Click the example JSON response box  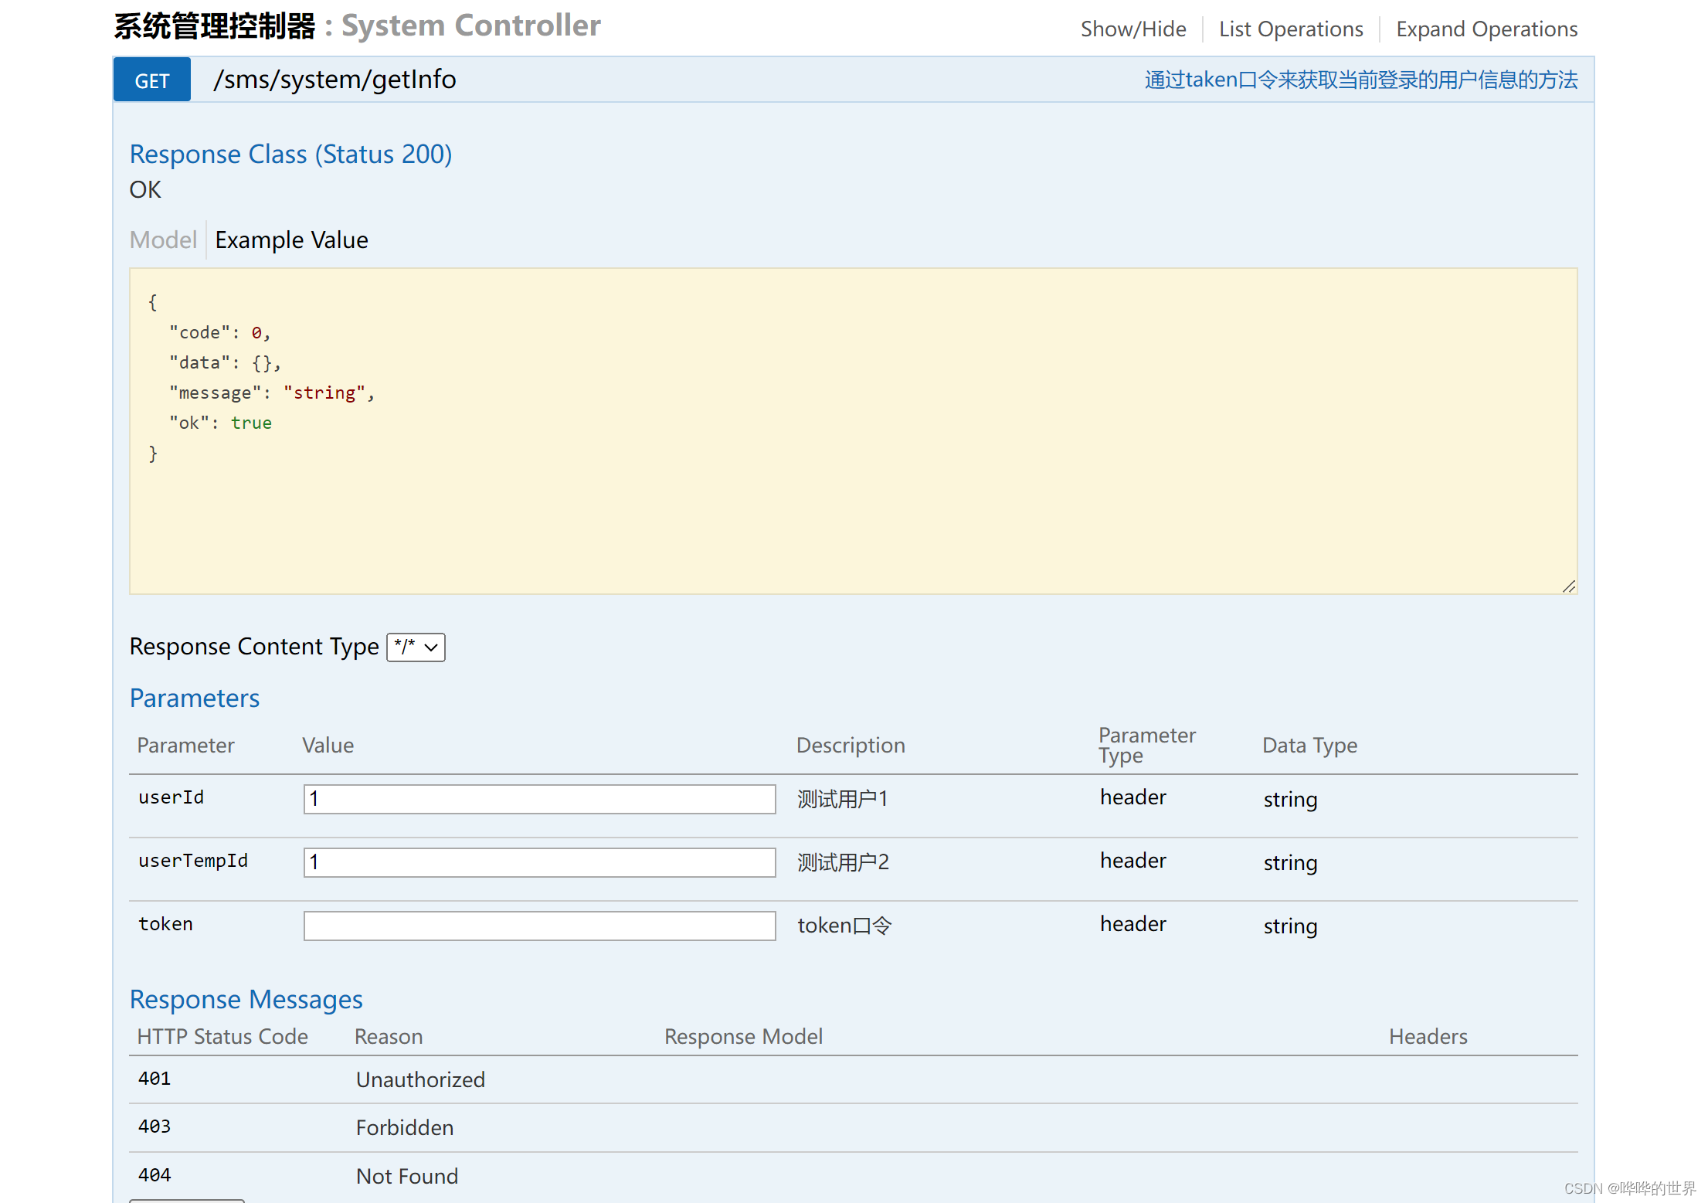(853, 430)
